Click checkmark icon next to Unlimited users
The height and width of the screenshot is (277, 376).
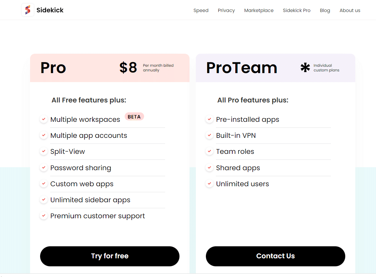point(209,184)
